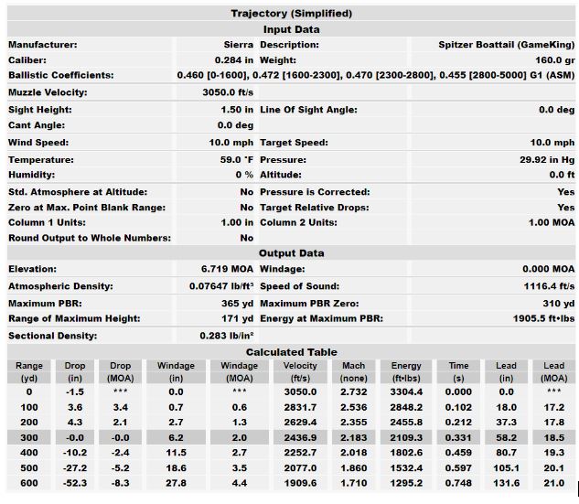Click the 'Target Speed:' label

point(294,143)
